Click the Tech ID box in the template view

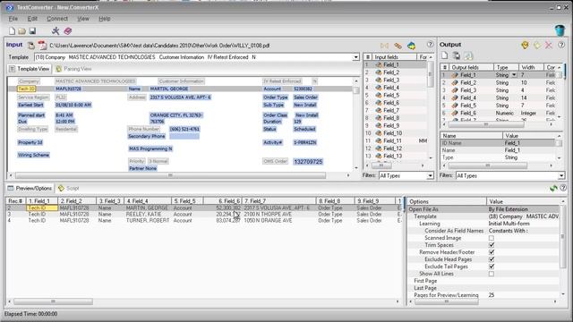pyautogui.click(x=26, y=89)
